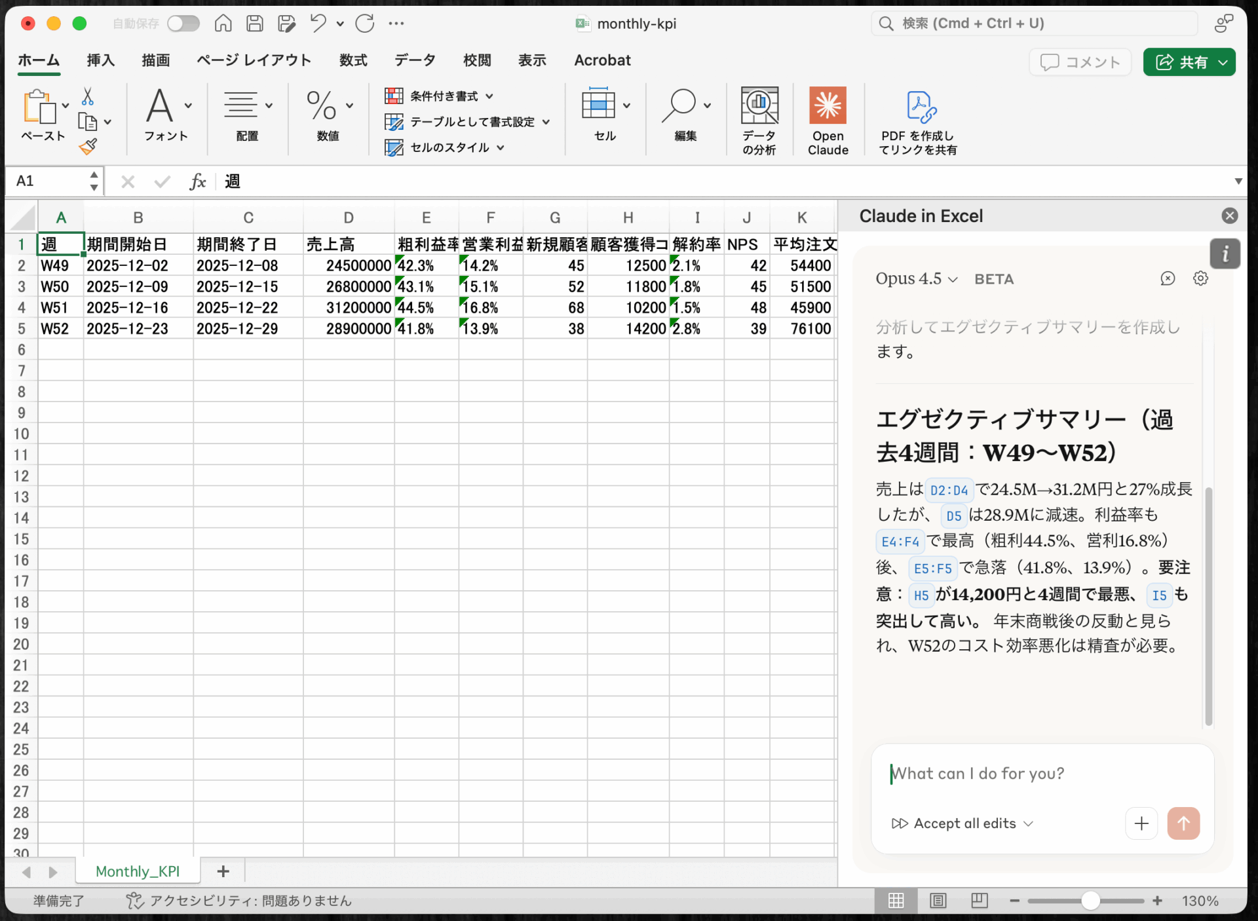Open the Claude panel settings gear
The width and height of the screenshot is (1258, 921).
(1200, 278)
